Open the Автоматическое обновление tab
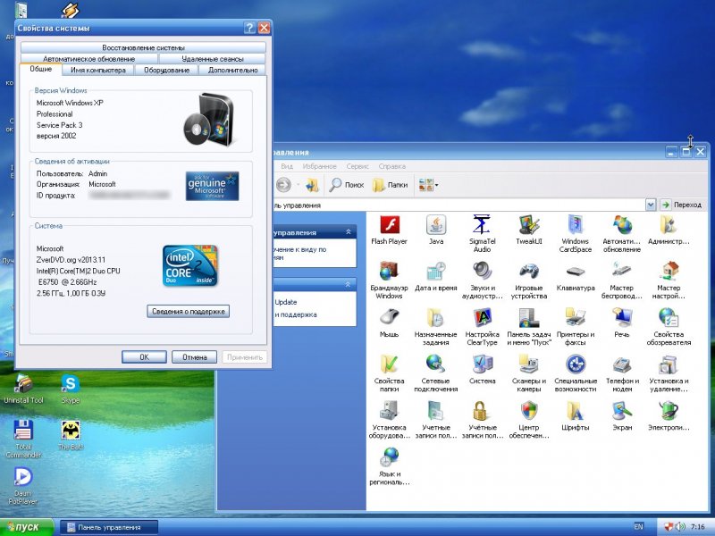The width and height of the screenshot is (715, 536). click(88, 59)
